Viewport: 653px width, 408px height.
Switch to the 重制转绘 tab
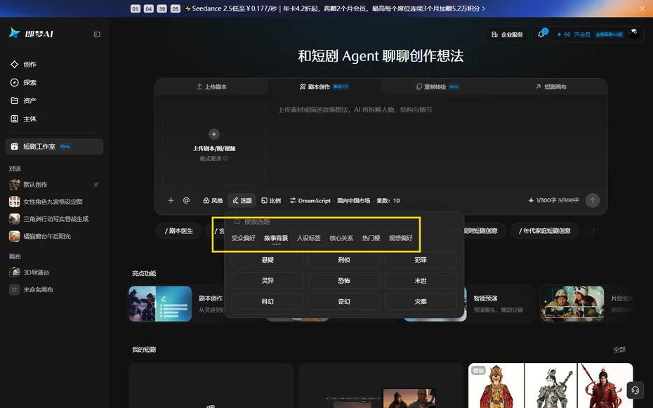pos(437,86)
